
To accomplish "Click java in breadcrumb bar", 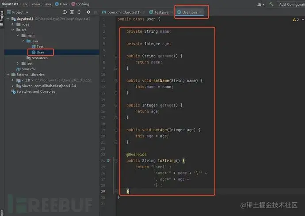I will tap(47, 4).
